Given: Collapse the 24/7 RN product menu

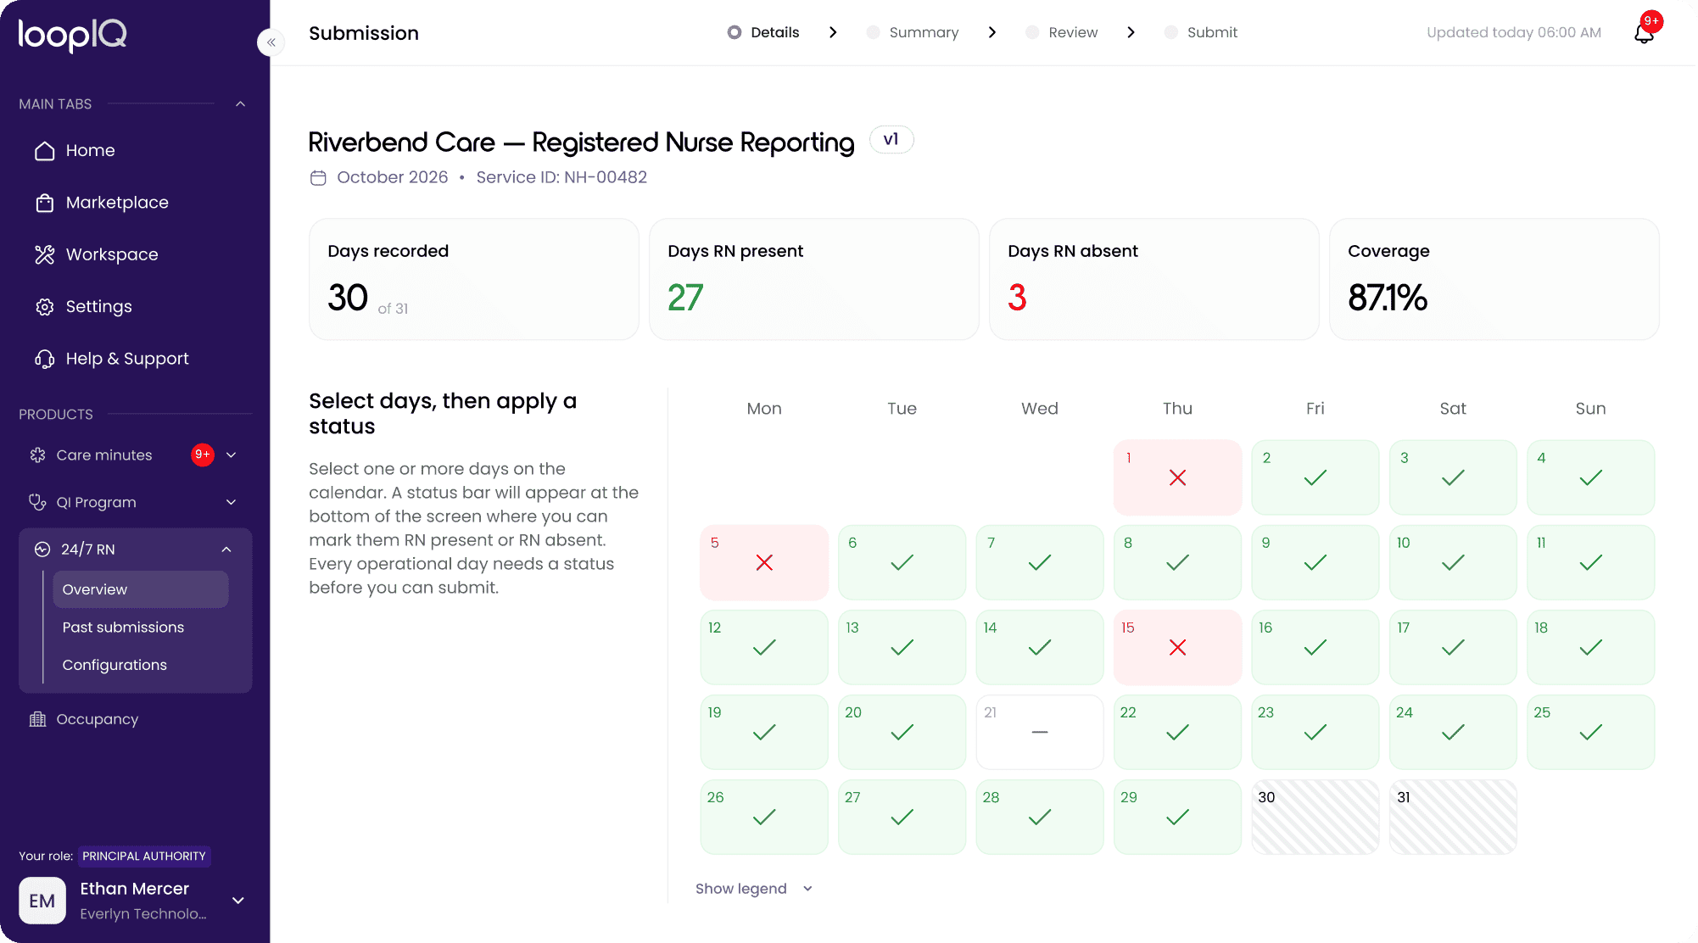Looking at the screenshot, I should pos(226,550).
